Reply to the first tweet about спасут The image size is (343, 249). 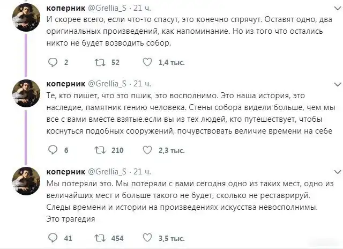click(53, 63)
